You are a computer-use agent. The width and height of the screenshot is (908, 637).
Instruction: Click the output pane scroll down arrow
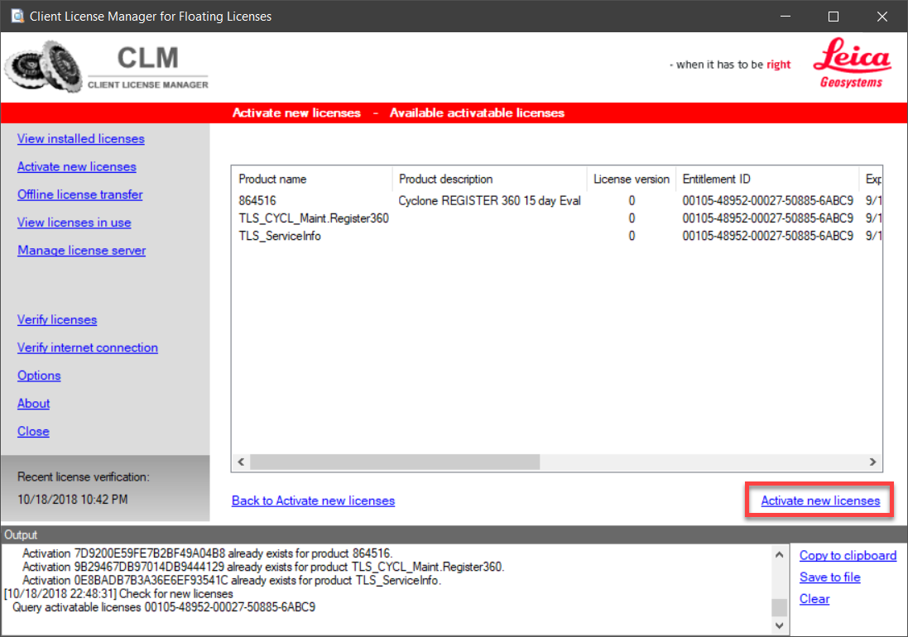click(780, 625)
